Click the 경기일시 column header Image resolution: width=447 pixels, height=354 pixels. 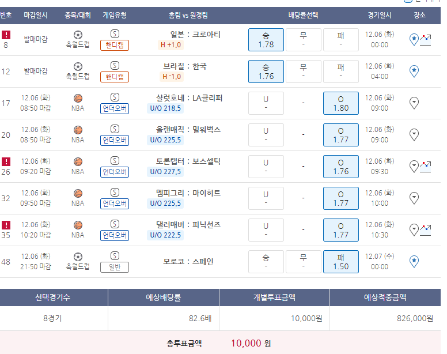pos(380,15)
